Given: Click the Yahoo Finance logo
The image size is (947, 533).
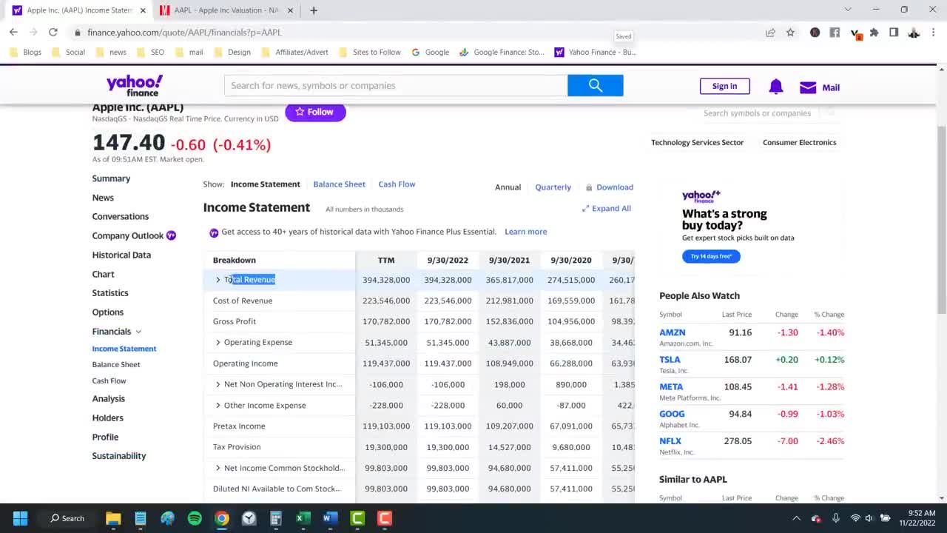Looking at the screenshot, I should point(134,86).
